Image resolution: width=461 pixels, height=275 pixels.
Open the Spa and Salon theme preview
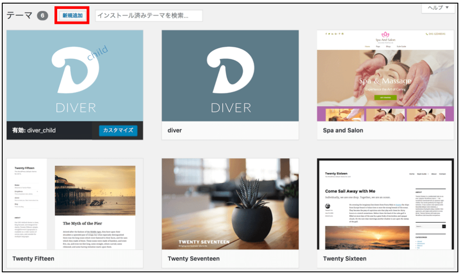[385, 76]
